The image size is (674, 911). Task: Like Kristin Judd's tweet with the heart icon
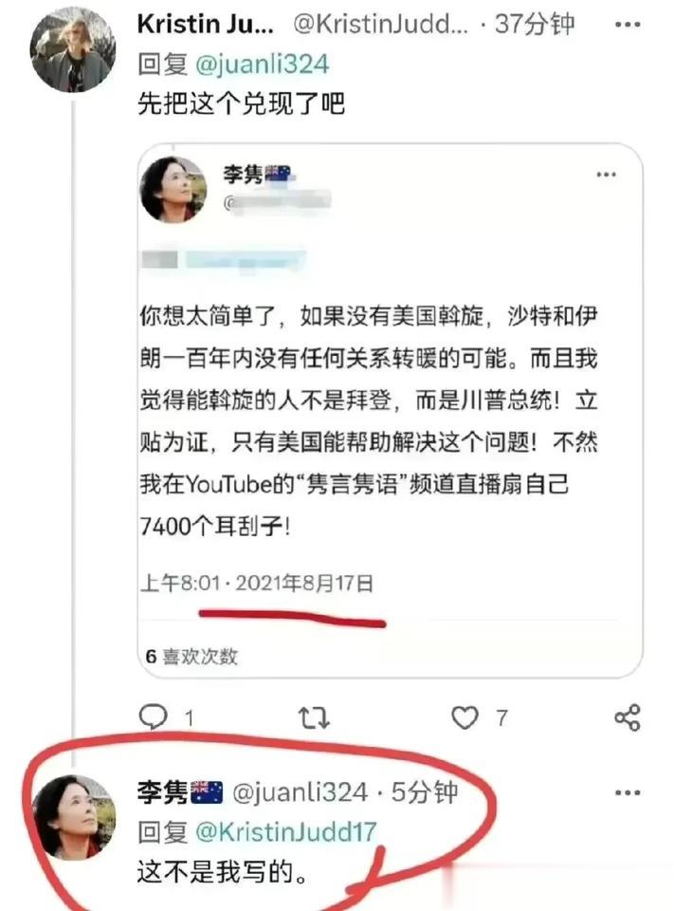pyautogui.click(x=465, y=717)
